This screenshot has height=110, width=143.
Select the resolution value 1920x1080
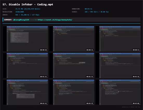point(19,12)
